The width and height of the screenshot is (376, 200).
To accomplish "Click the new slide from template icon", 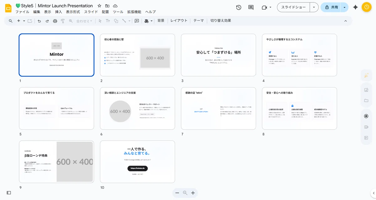I will pos(30,21).
